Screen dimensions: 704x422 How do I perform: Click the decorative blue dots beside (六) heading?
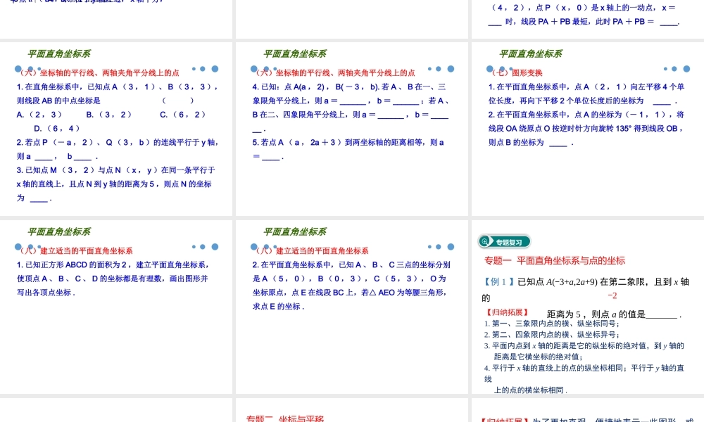tap(205, 69)
